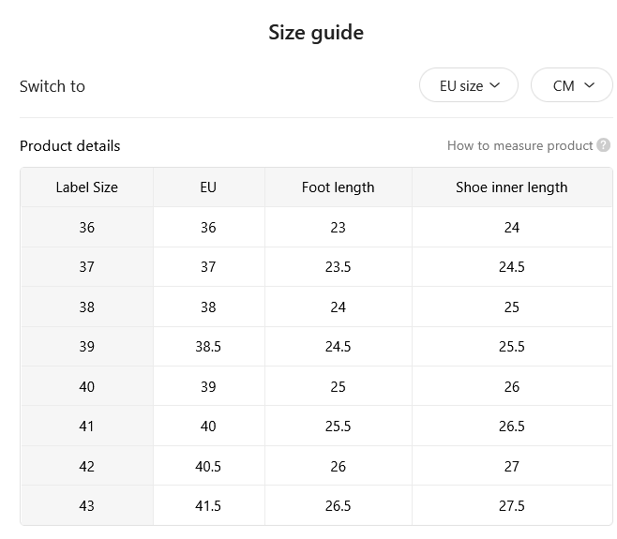The width and height of the screenshot is (617, 539).
Task: Select label size 36 row cell
Action: pos(87,228)
